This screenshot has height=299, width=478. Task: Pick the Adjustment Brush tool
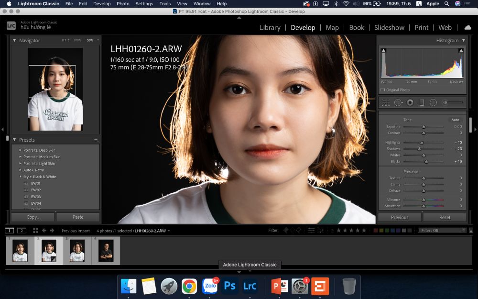point(453,103)
